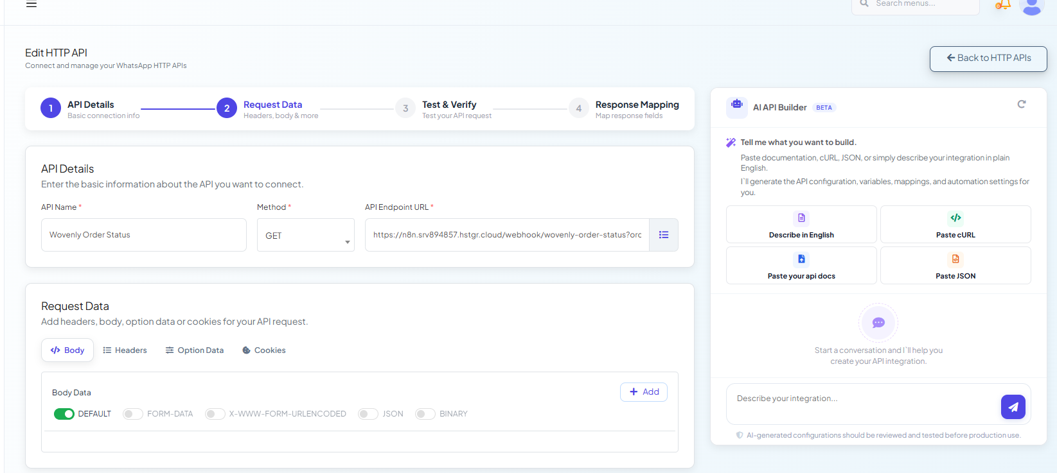Switch on the JSON body toggle
Screen dimensions: 1057x473
(x=368, y=414)
